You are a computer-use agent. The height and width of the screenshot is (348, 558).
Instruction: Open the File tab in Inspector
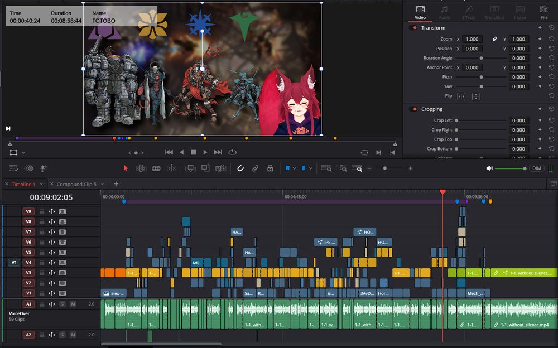543,12
